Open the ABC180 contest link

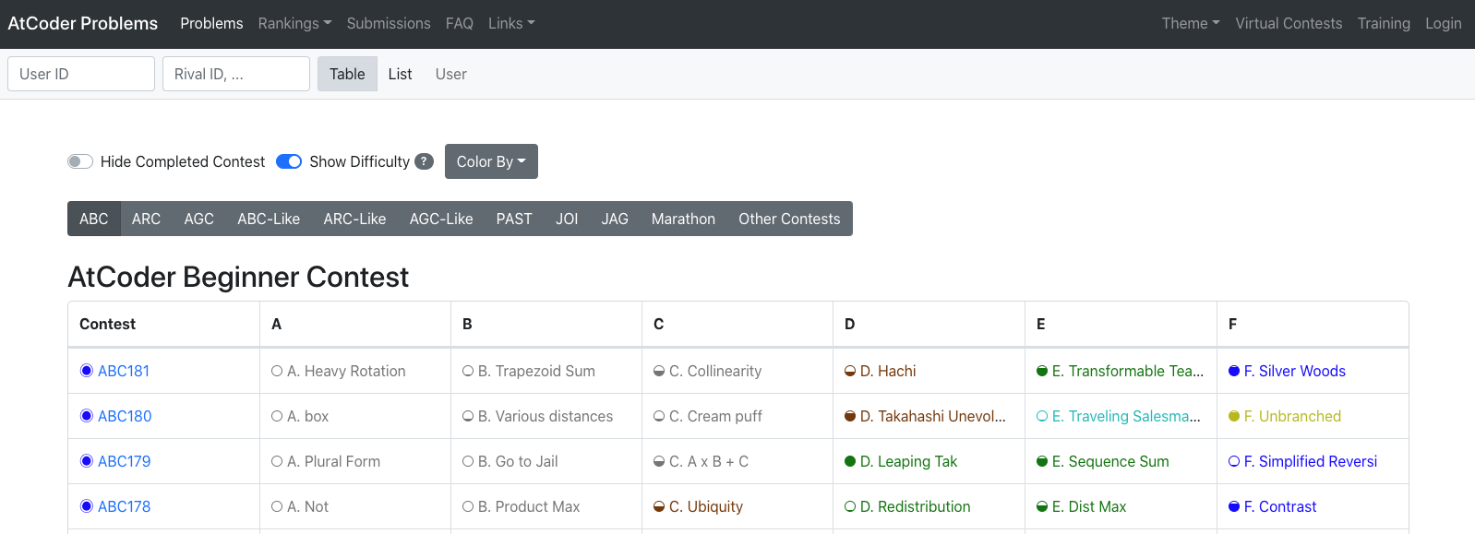pyautogui.click(x=125, y=416)
